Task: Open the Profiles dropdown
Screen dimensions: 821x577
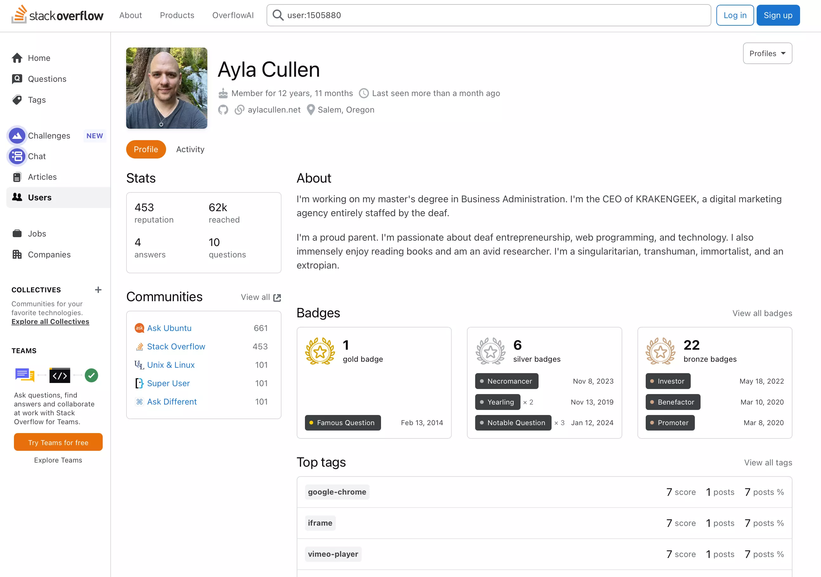Action: point(767,53)
